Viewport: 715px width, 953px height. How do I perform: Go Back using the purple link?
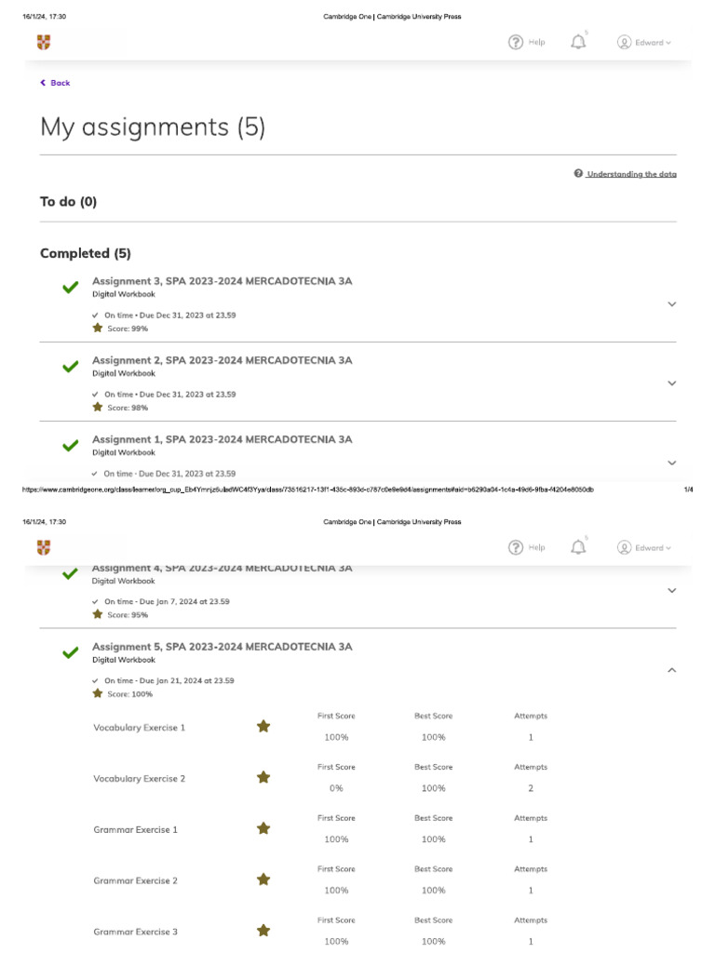coord(55,83)
